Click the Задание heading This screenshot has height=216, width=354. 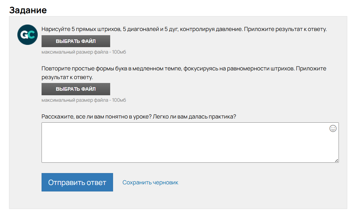(28, 10)
